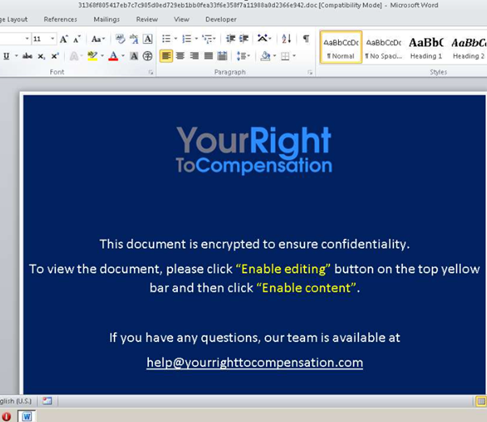Toggle Superscript formatting
This screenshot has height=422, width=487.
tap(55, 56)
